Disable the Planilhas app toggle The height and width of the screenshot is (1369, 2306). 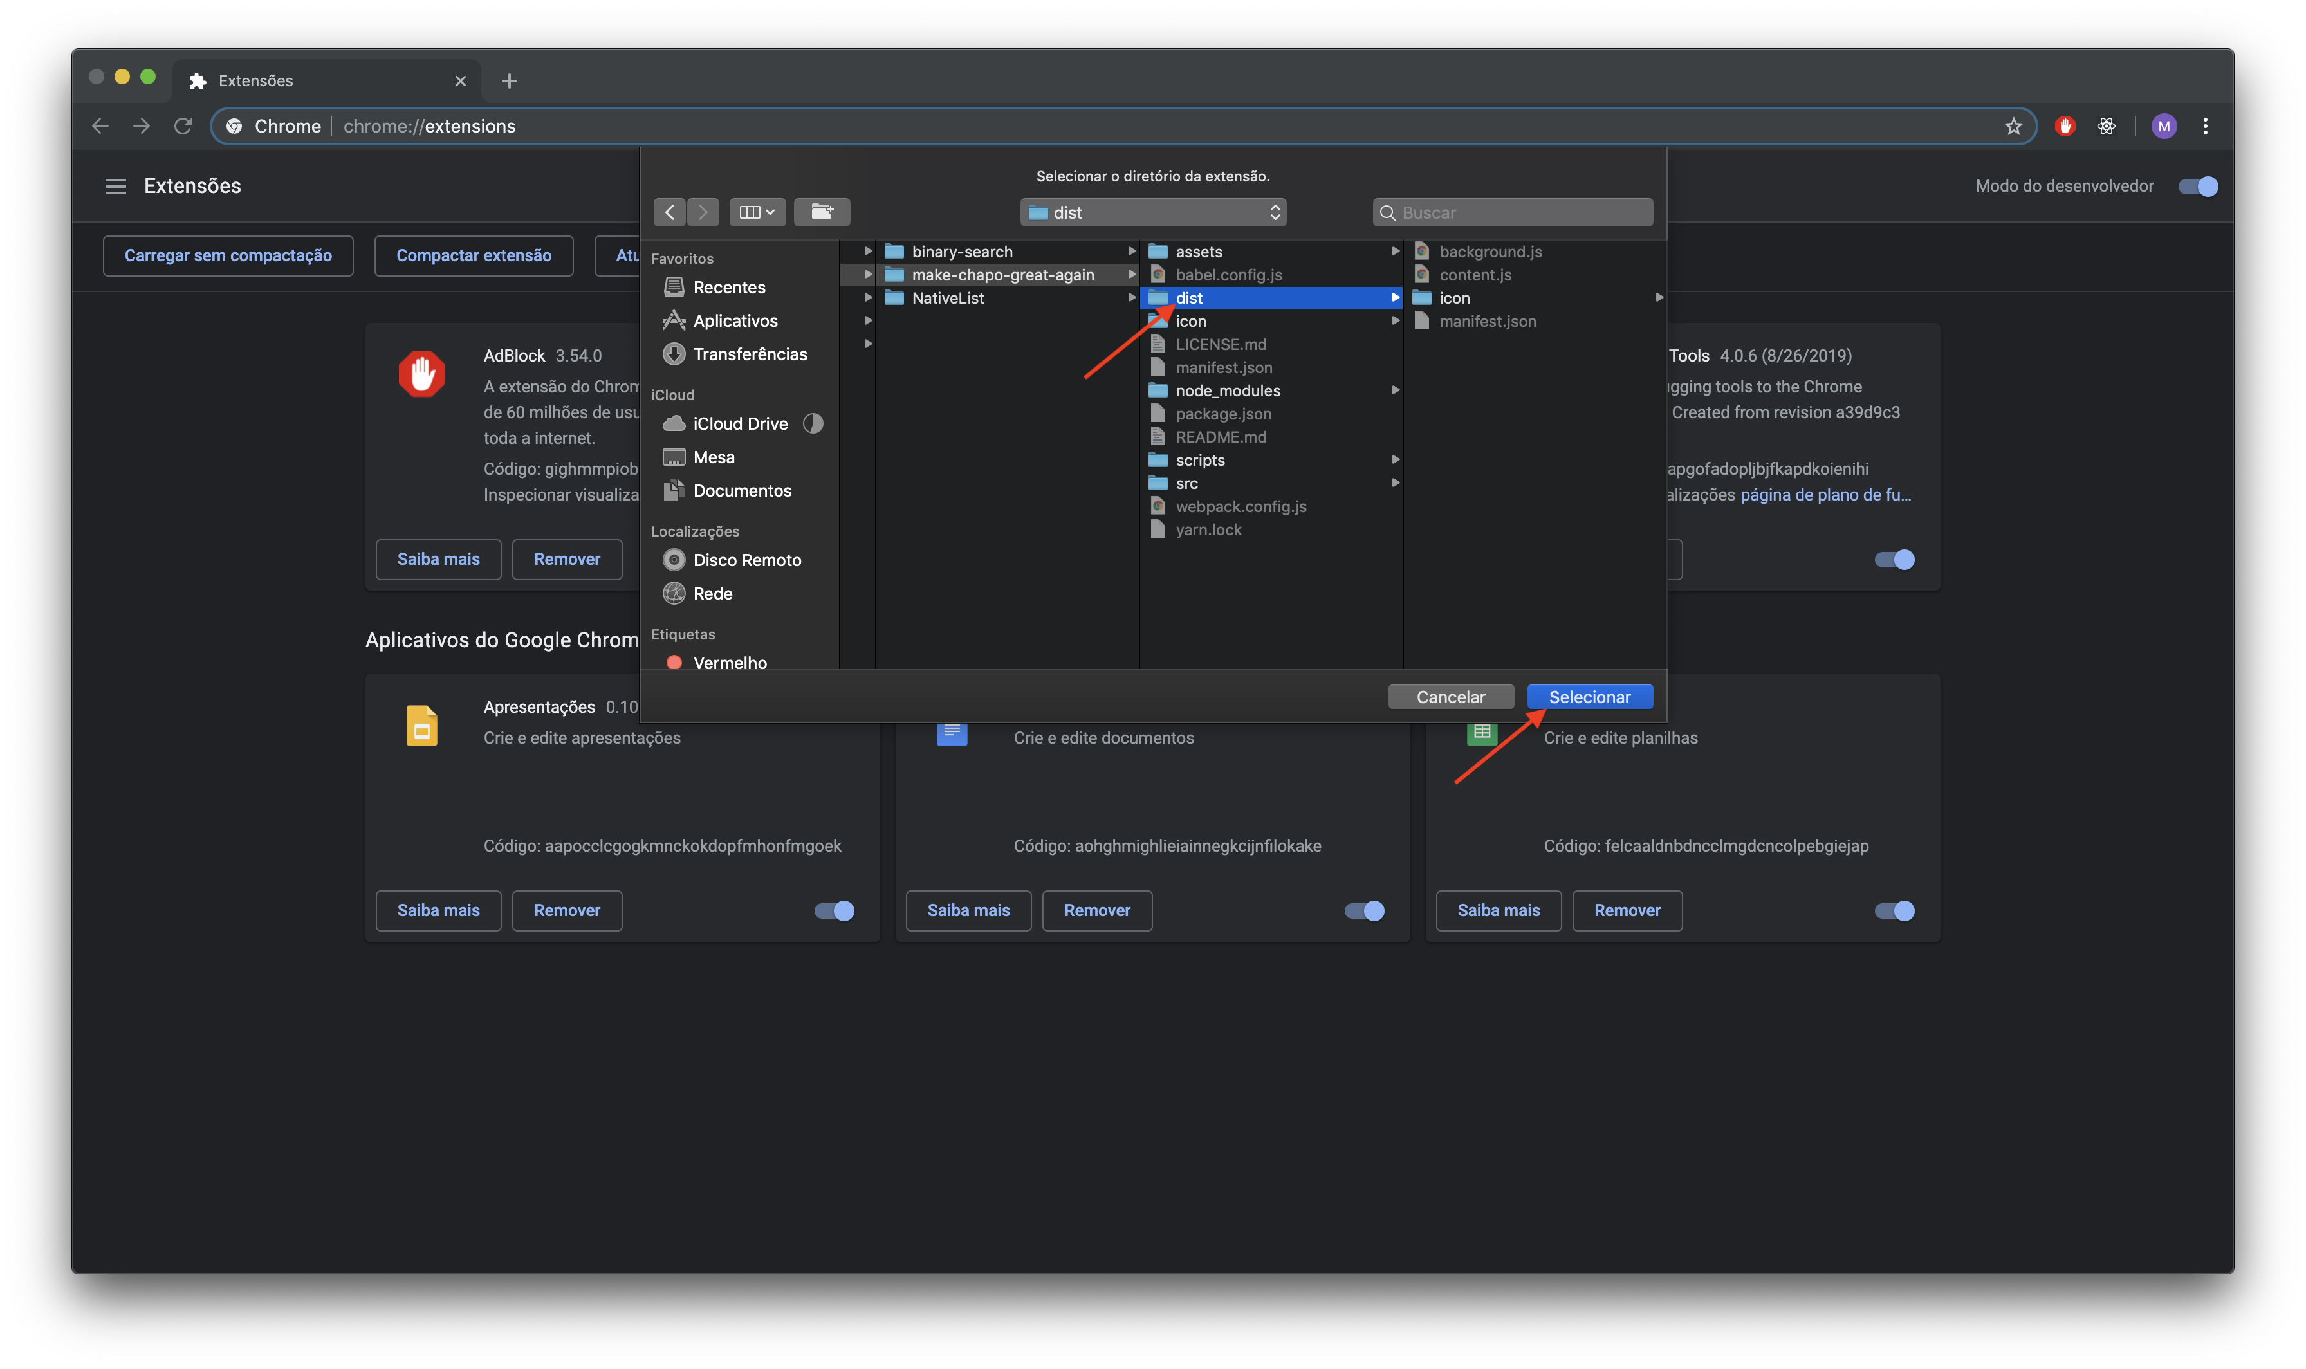point(1894,910)
